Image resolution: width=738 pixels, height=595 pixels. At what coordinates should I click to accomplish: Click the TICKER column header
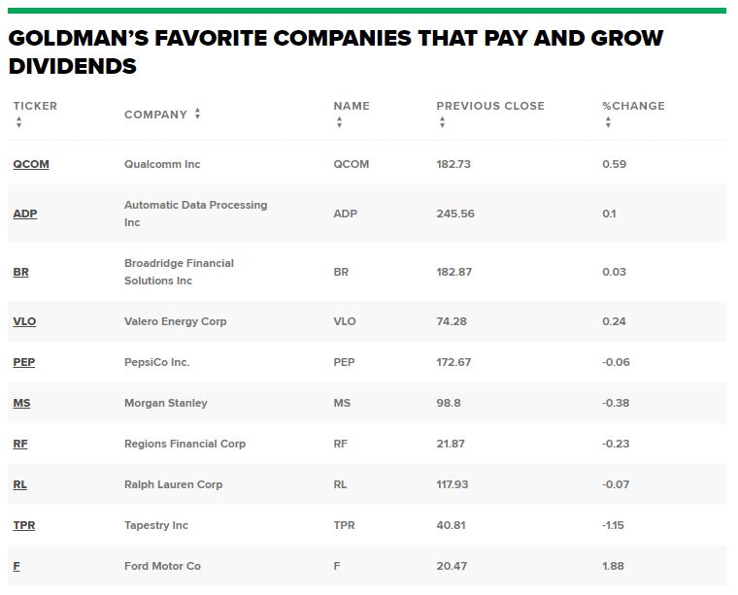(35, 106)
